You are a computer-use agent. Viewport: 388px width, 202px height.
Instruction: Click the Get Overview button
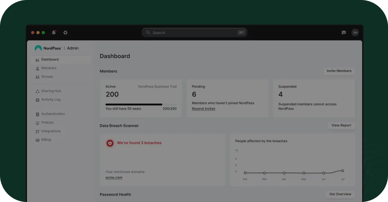pos(340,195)
